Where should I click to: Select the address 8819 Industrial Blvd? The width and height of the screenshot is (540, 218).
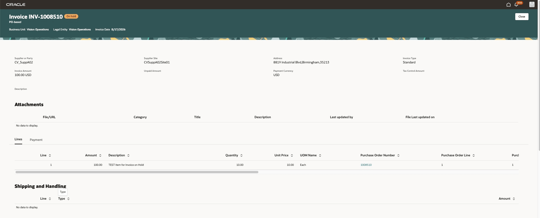301,63
